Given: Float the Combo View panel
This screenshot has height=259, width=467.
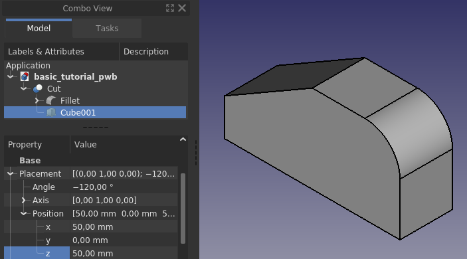Looking at the screenshot, I should (x=170, y=8).
